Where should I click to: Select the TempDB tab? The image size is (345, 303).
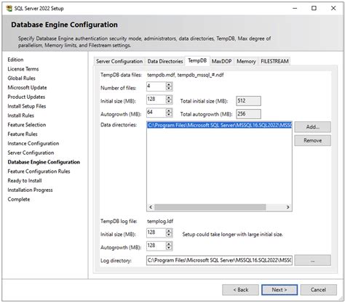197,60
